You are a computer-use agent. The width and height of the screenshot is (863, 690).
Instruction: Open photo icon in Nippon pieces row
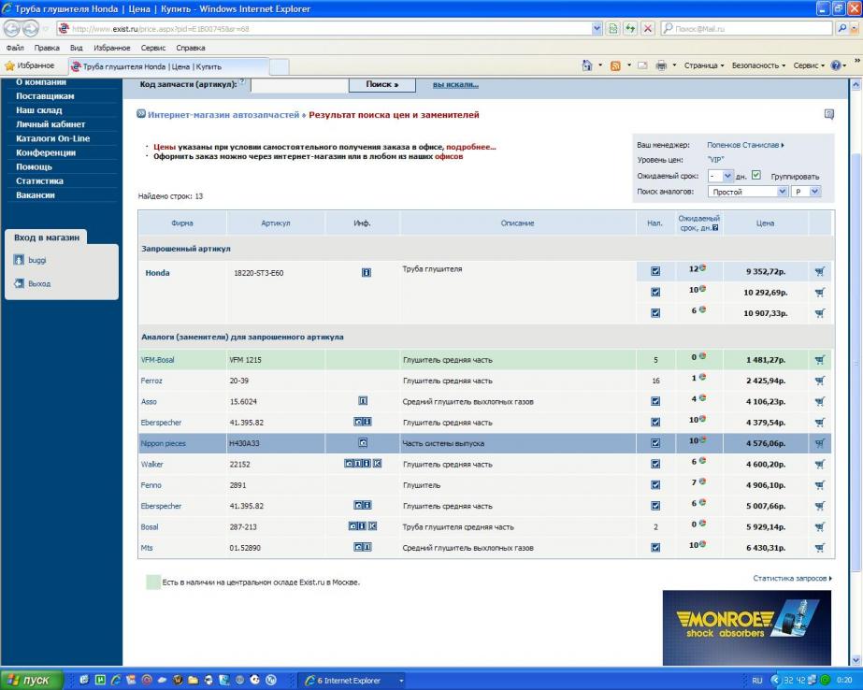pyautogui.click(x=363, y=443)
